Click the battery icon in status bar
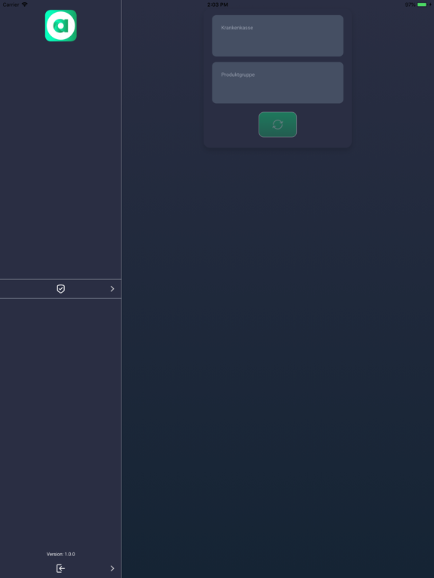The image size is (434, 578). click(x=422, y=5)
